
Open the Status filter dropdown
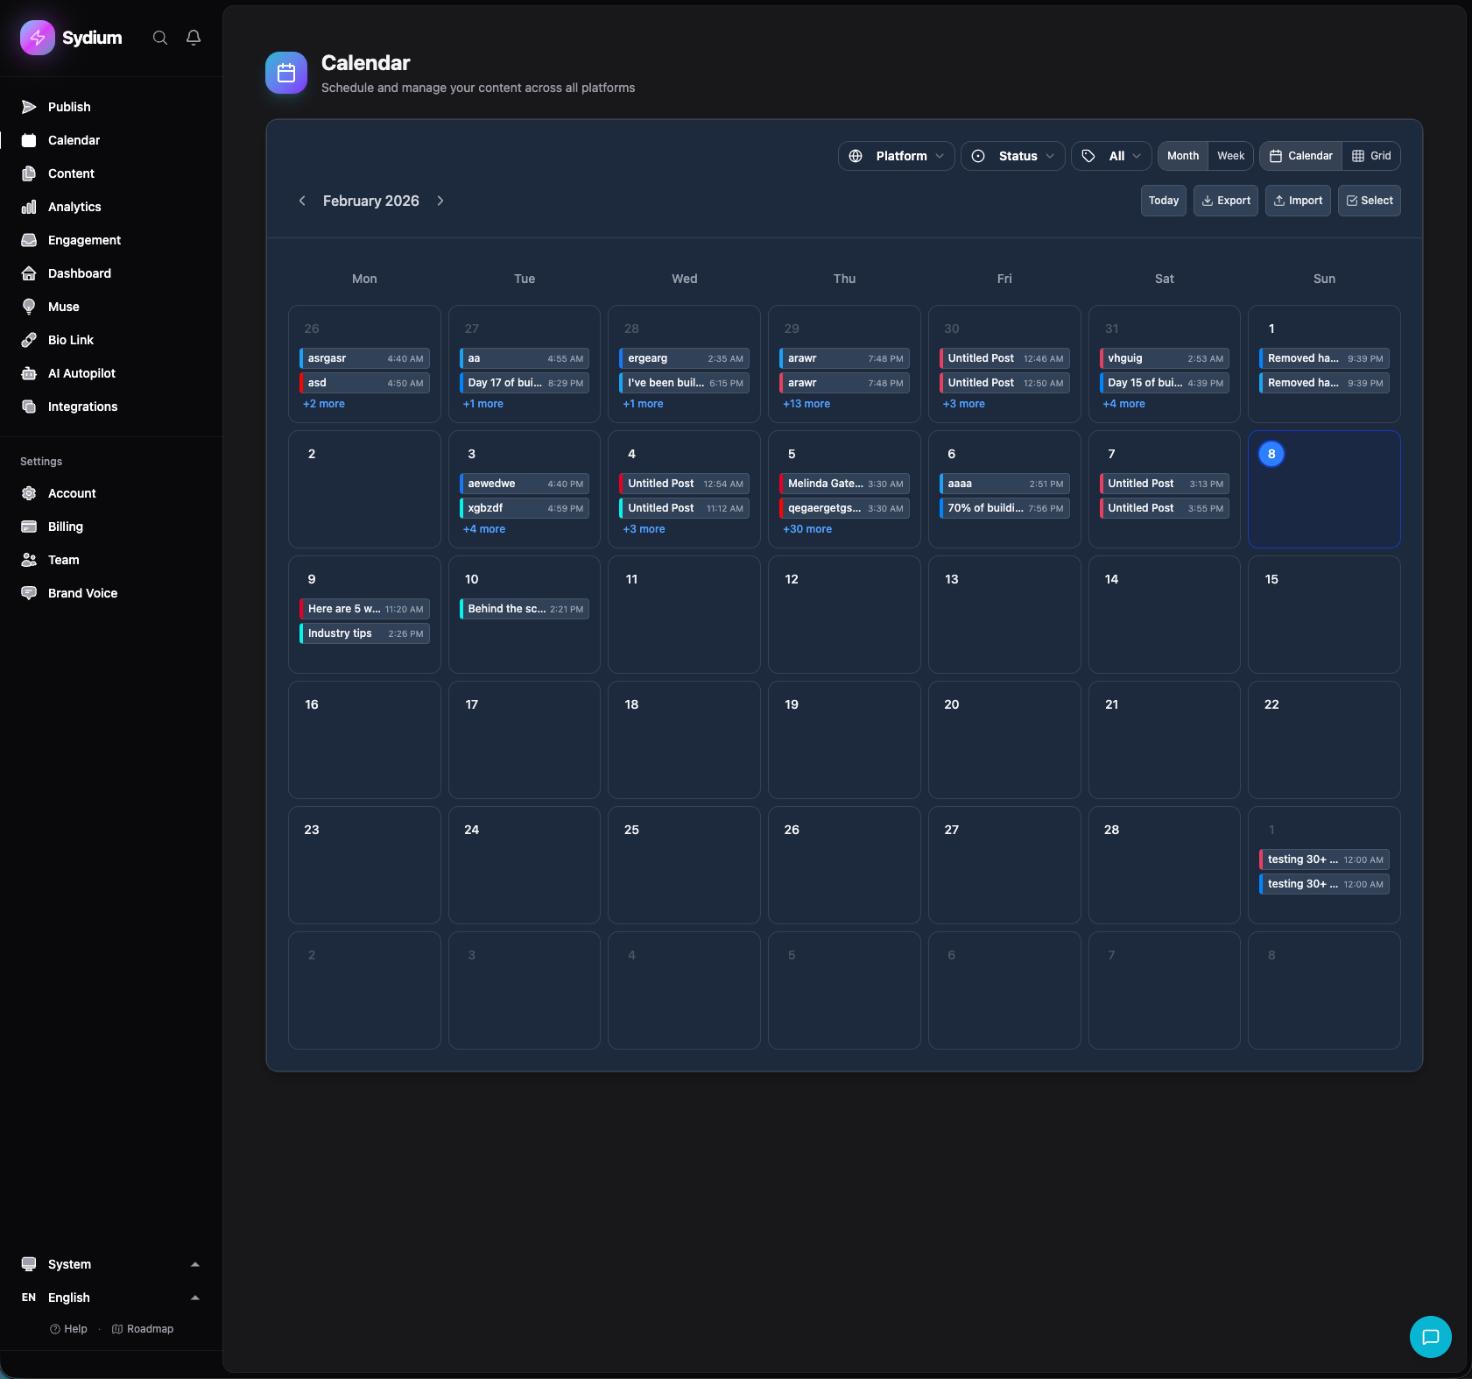coord(1011,155)
